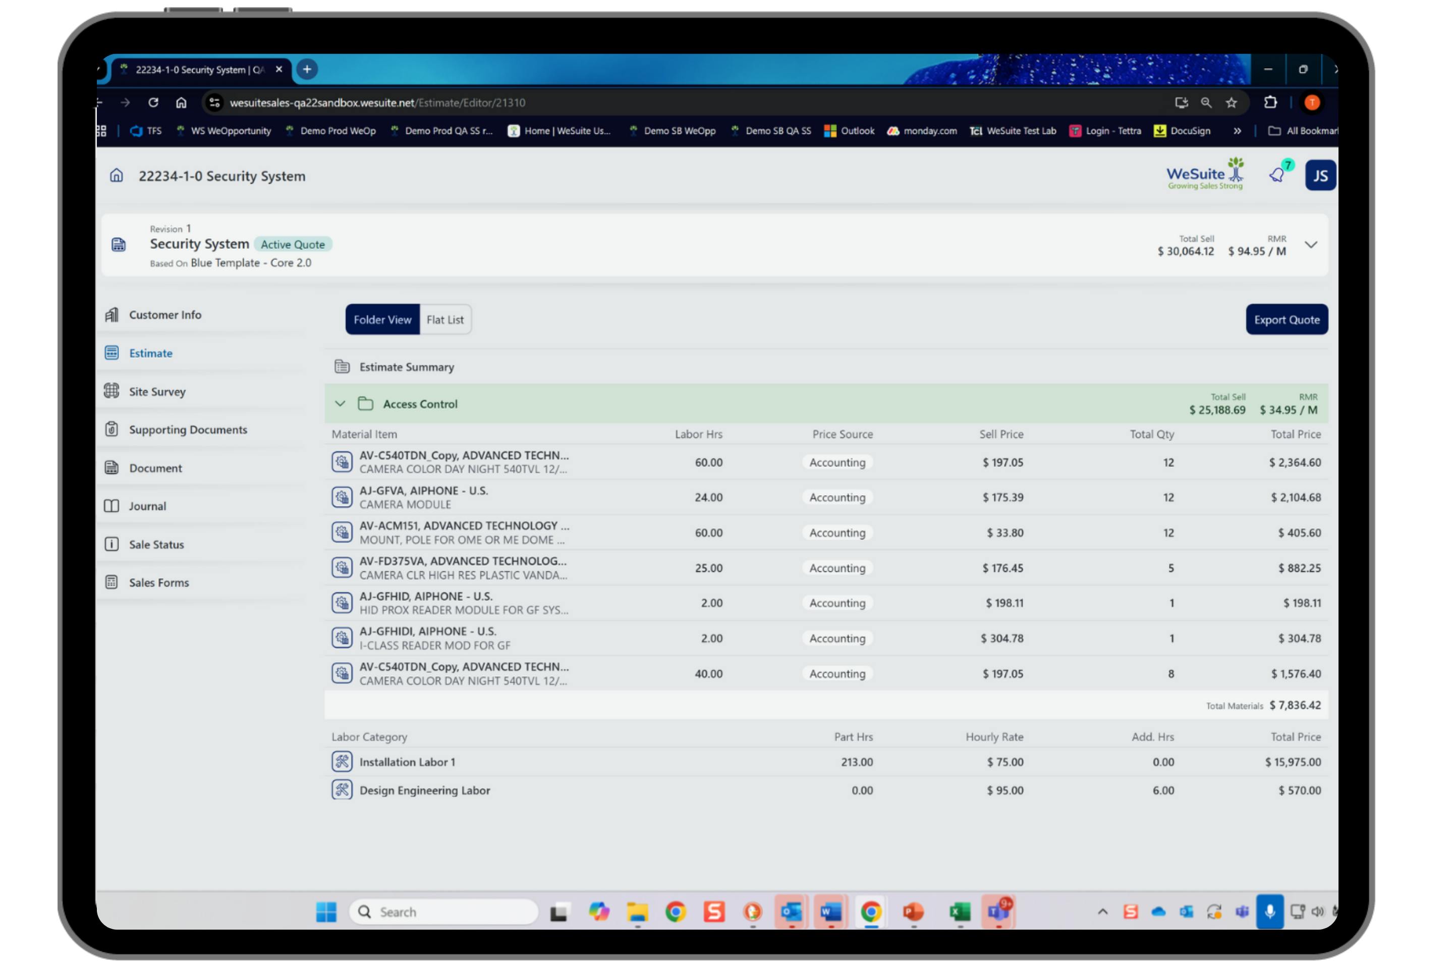Viewport: 1452px width, 968px height.
Task: Click the Installation Labor 1 tools icon
Action: 342,761
